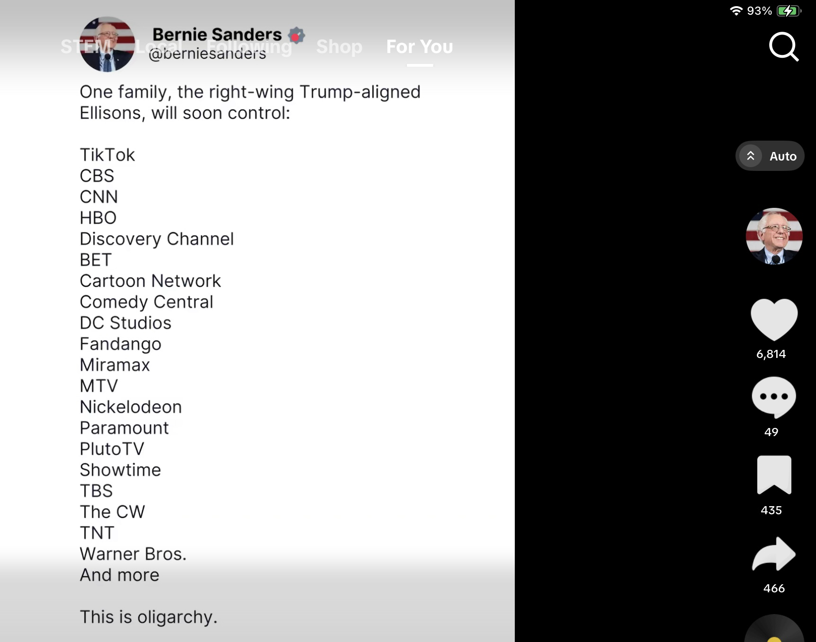Open the comments speech bubble
This screenshot has height=642, width=816.
pos(773,397)
